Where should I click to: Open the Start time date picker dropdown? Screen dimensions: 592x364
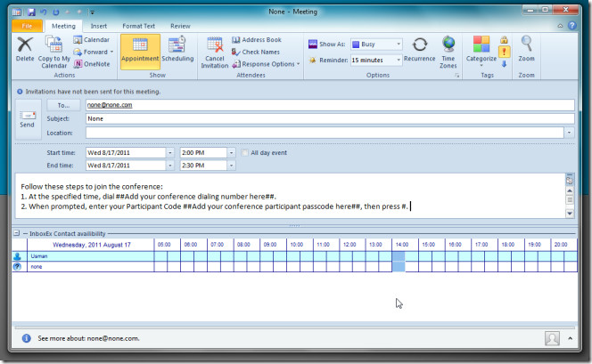pos(170,152)
